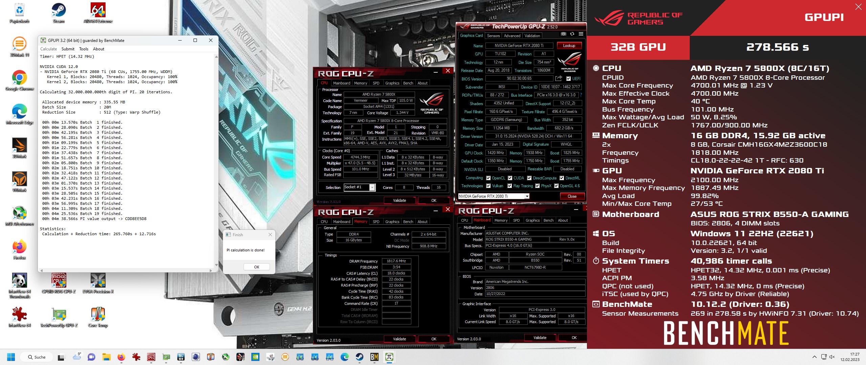Open the Submit menu in GPUPI
Image resolution: width=866 pixels, height=365 pixels.
tap(68, 49)
